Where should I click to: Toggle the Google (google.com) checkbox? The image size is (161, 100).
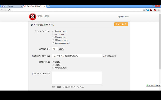click(53, 43)
